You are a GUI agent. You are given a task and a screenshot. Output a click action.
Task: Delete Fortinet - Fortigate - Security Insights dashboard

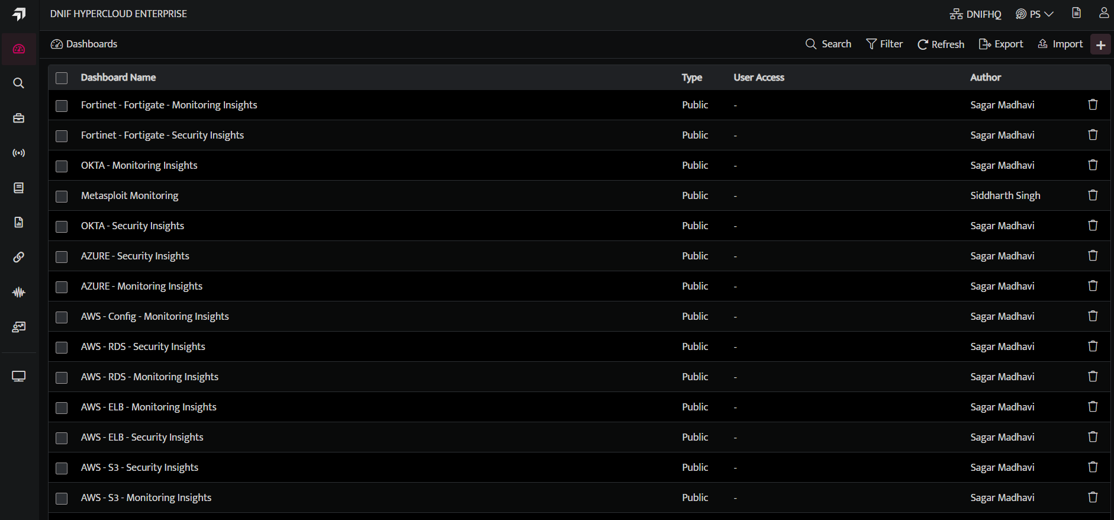(1093, 134)
